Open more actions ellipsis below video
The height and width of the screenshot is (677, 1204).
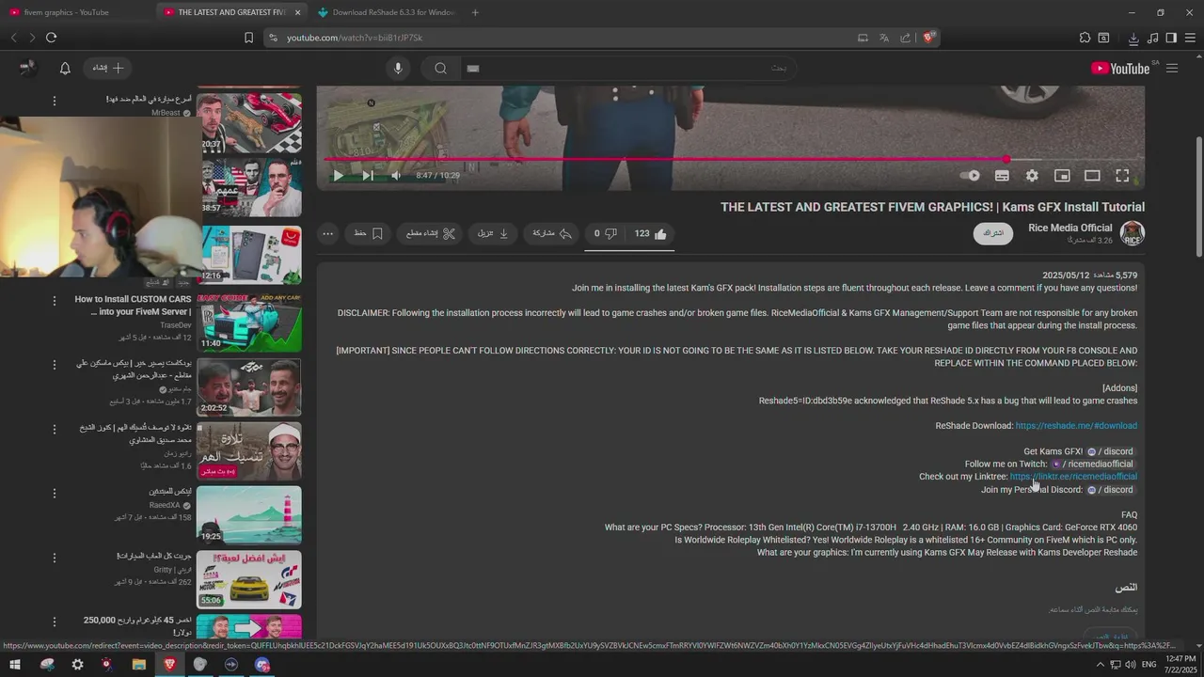(327, 234)
